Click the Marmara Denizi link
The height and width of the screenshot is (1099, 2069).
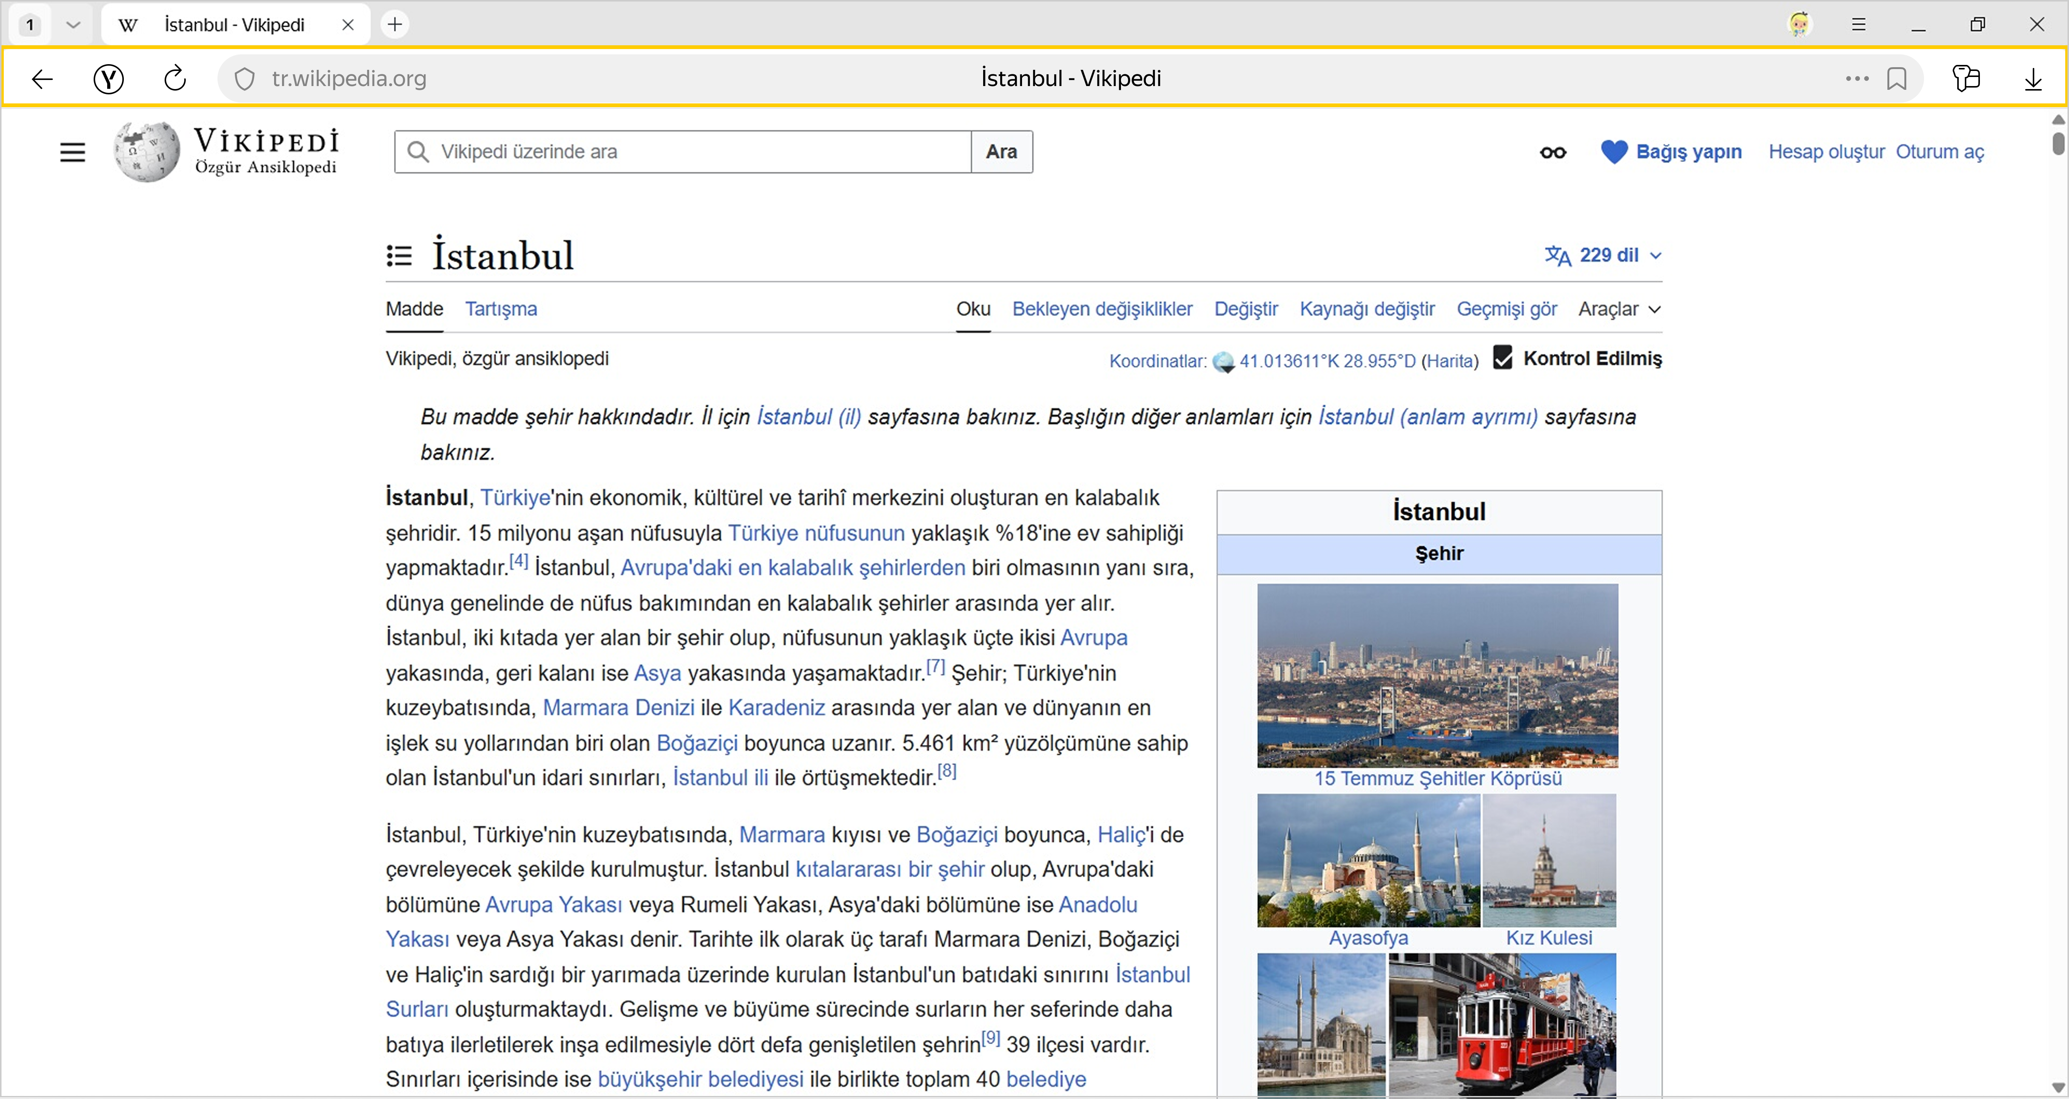(618, 707)
